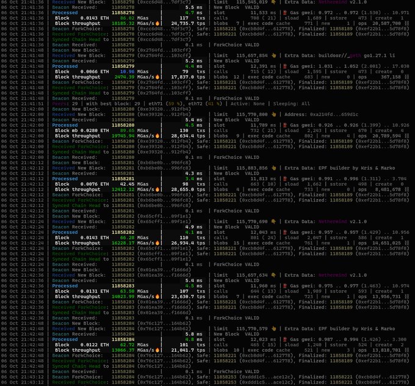This screenshot has width=415, height=386.
Task: Click the '28,655.0 tps' throughput value
Action: point(188,189)
